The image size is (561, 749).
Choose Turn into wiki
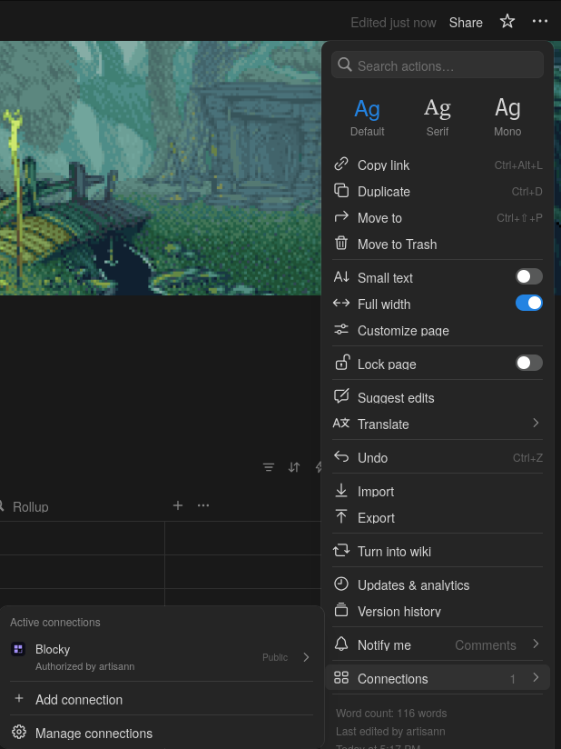tap(438, 551)
